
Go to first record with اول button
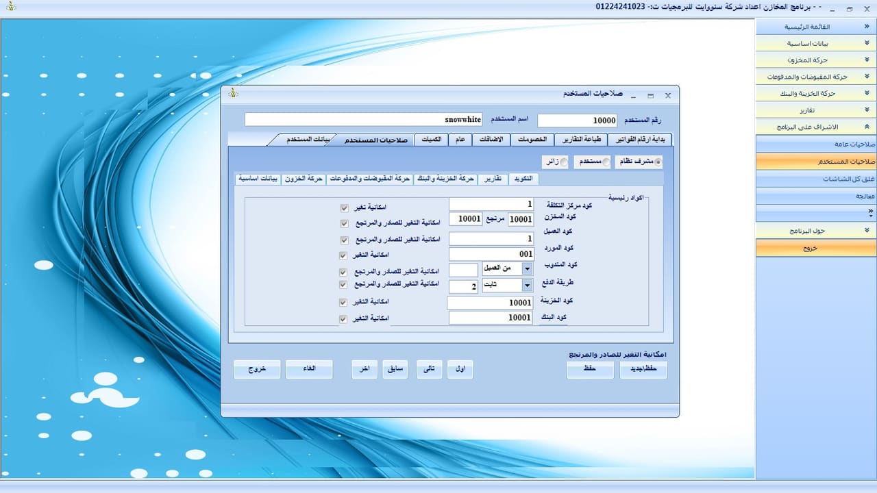[460, 370]
